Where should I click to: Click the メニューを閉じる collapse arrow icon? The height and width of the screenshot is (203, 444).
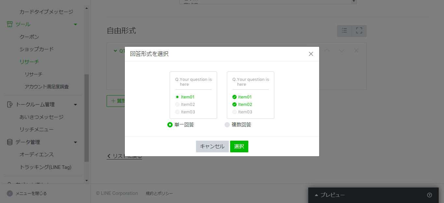[10, 193]
